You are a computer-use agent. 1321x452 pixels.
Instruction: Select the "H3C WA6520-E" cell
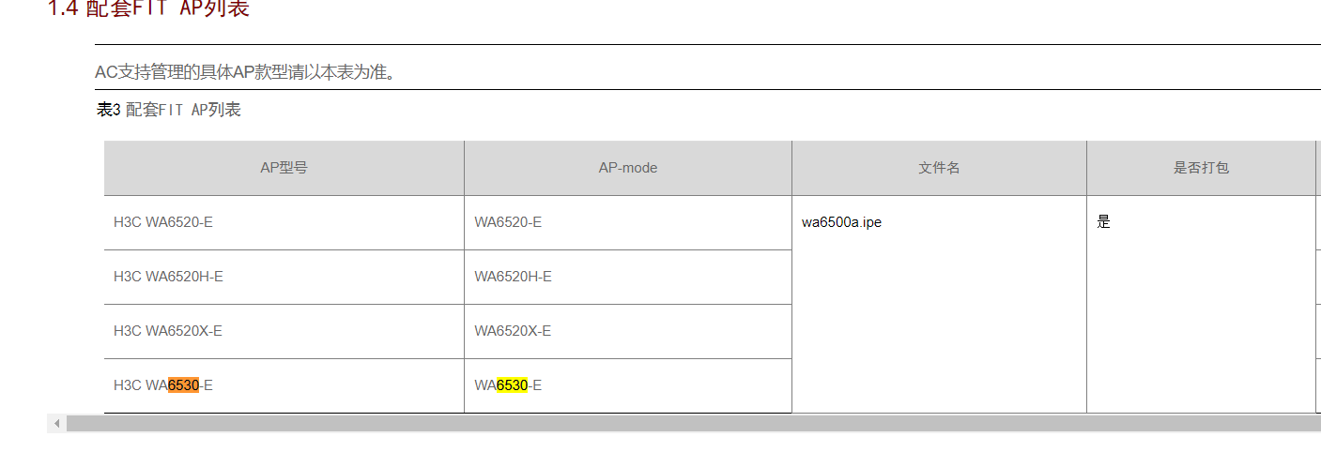click(x=157, y=222)
